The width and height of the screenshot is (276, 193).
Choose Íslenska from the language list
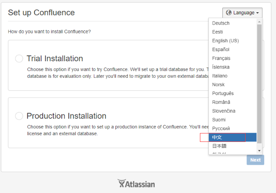click(232, 67)
